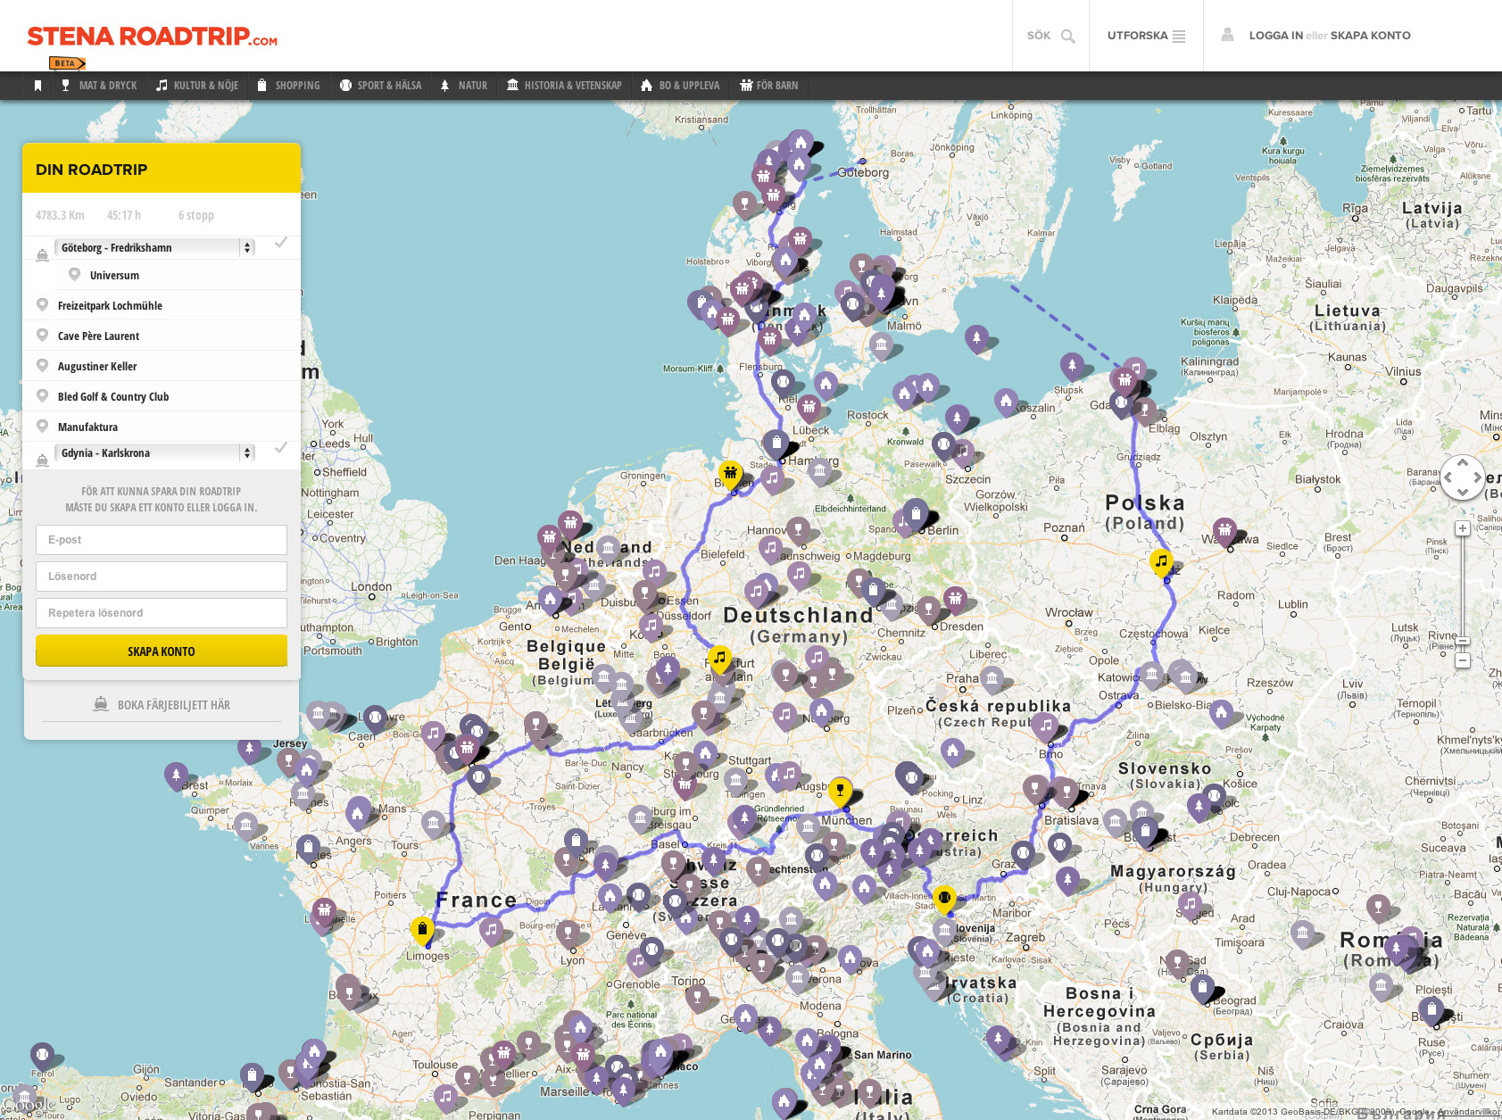The height and width of the screenshot is (1120, 1502).
Task: Click yellow music pin near Frankfurt
Action: [719, 658]
